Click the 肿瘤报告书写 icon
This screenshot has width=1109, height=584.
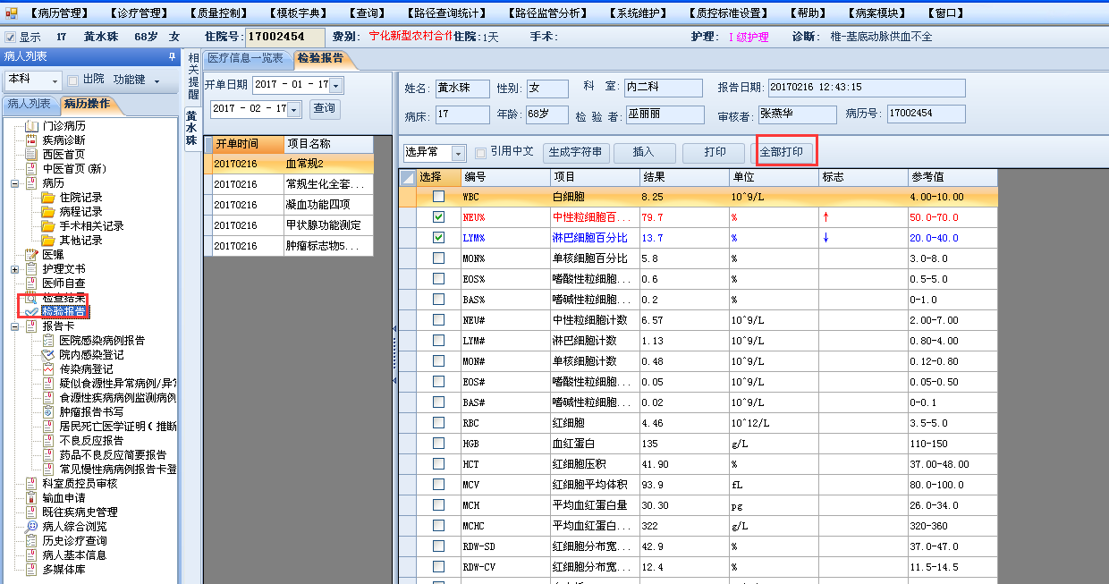coord(47,412)
